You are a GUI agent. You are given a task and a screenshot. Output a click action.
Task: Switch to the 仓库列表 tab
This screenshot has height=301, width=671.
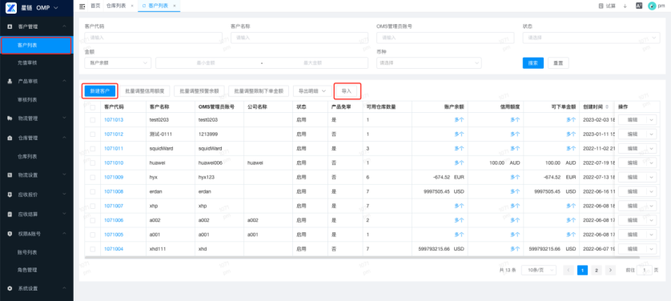[x=115, y=6]
